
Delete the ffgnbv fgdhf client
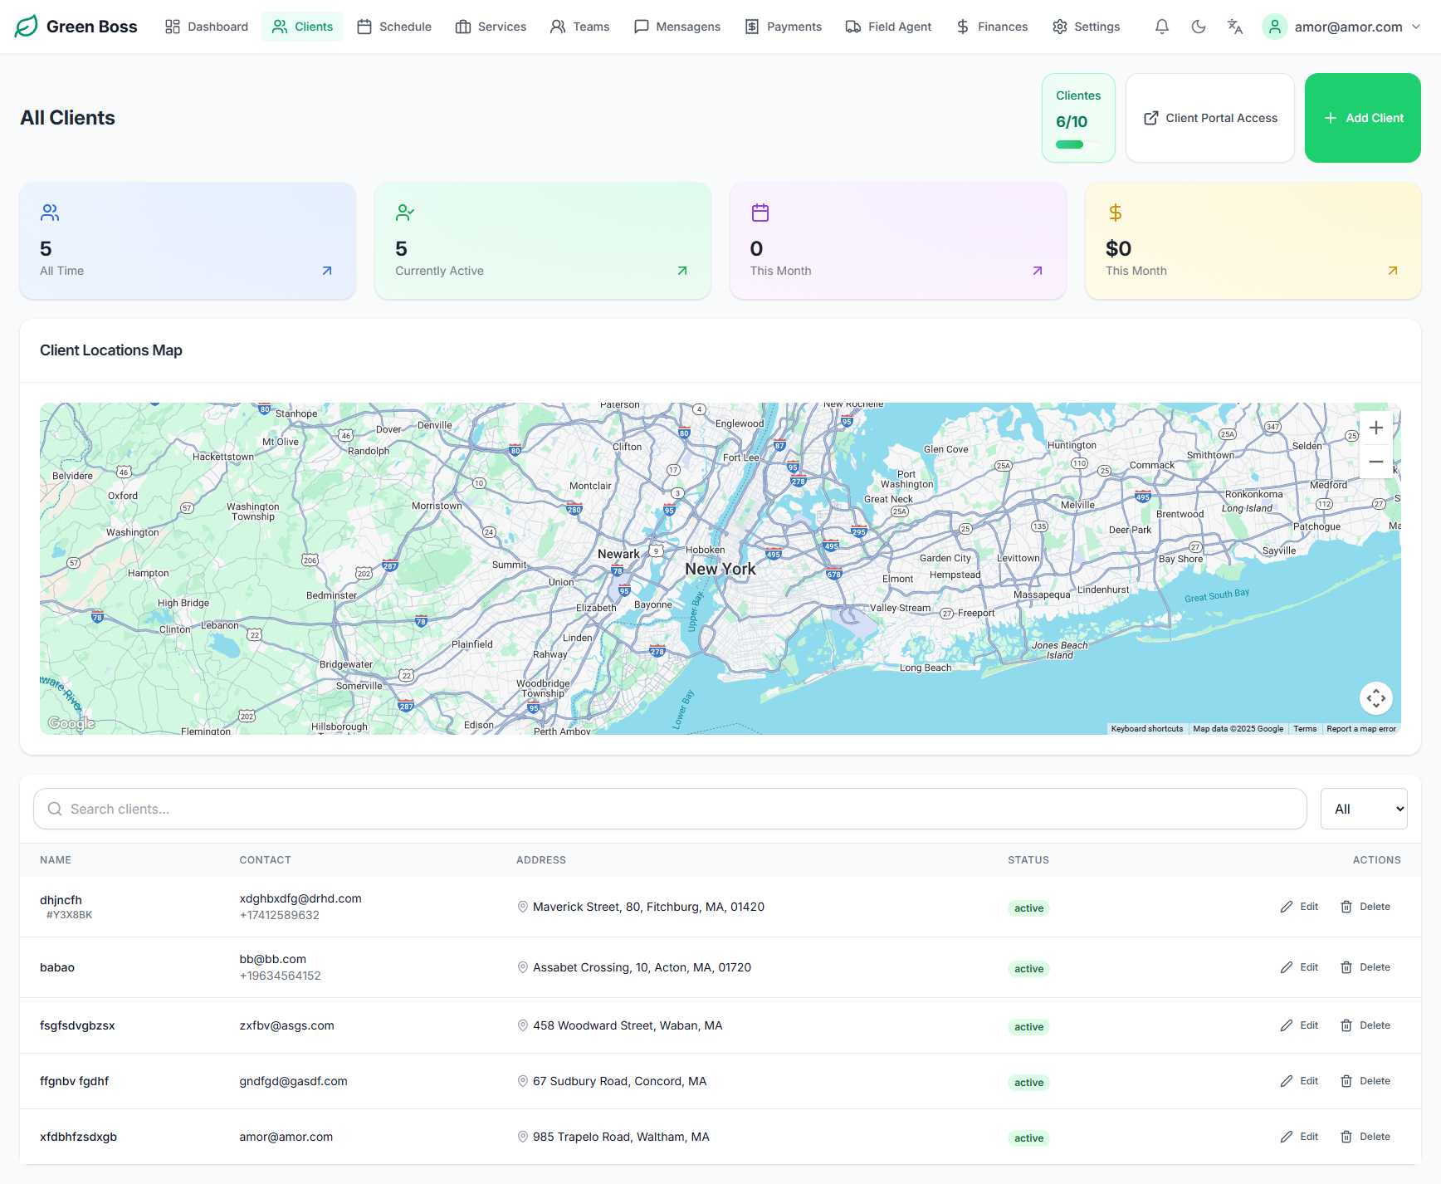(x=1365, y=1081)
